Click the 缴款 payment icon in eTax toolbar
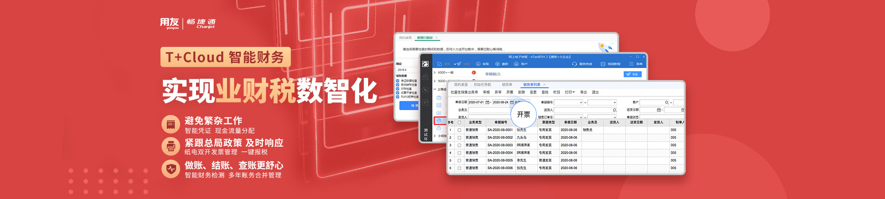Viewport: 885px width, 199px height. 497,64
